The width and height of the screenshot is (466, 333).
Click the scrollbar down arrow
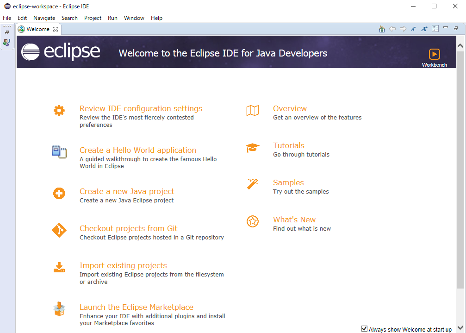click(460, 328)
